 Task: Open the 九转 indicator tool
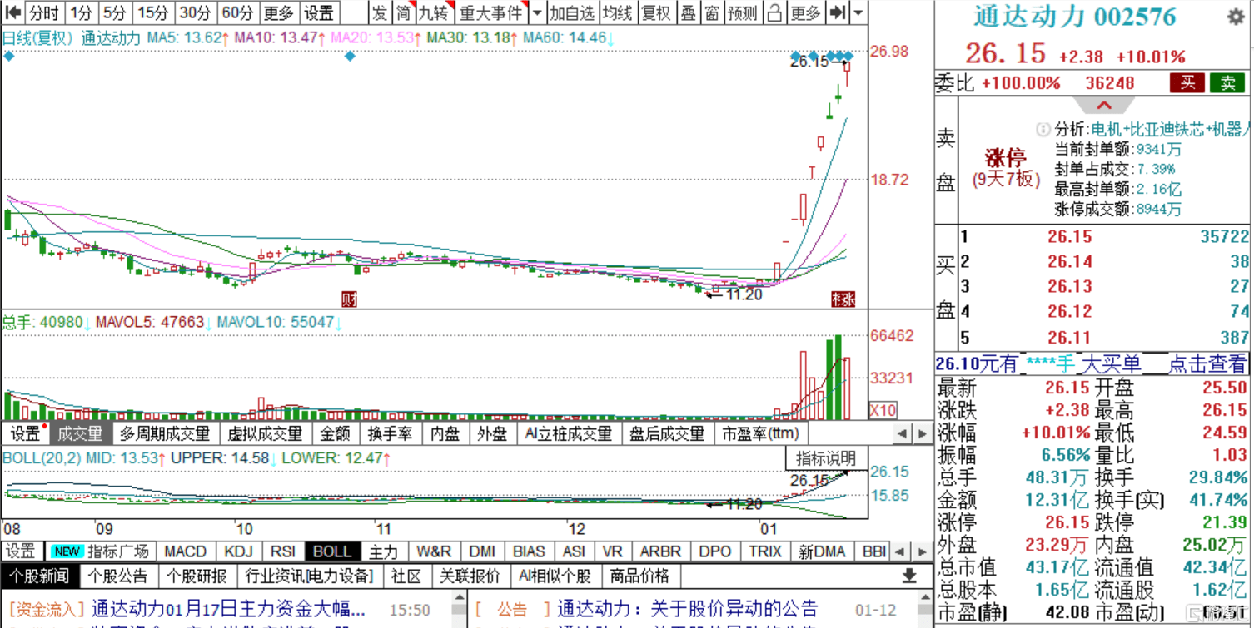point(435,12)
